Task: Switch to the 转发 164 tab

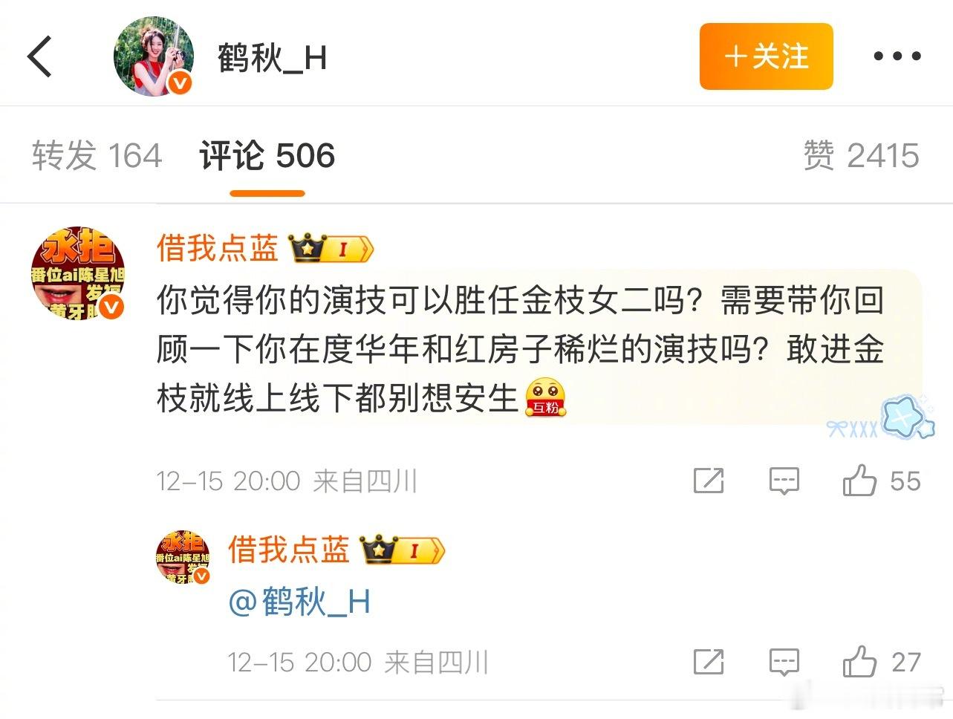Action: [x=97, y=156]
